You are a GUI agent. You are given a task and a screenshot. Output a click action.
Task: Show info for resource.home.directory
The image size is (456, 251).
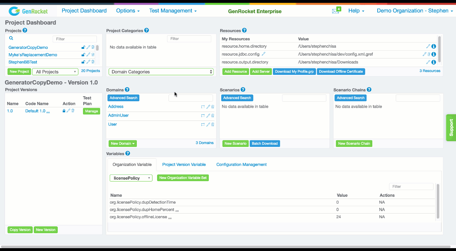pos(434,46)
